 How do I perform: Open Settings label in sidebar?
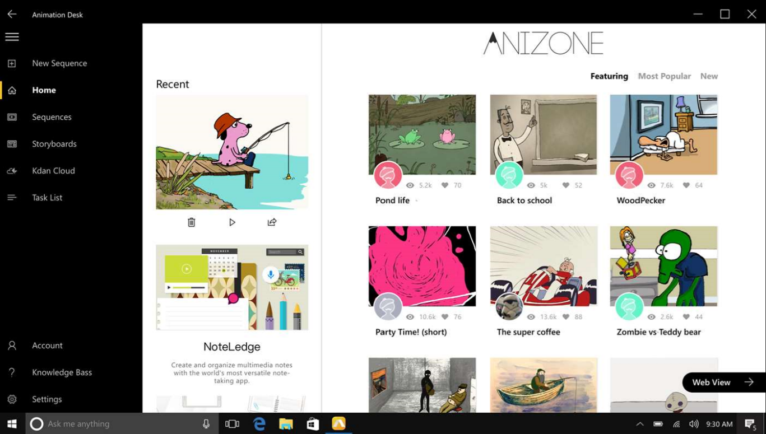point(47,399)
